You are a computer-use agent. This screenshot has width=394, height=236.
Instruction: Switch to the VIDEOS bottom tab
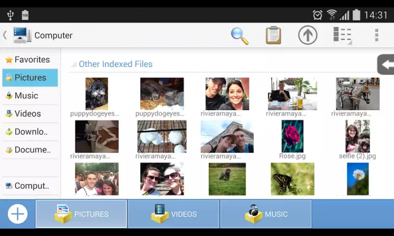coord(173,214)
